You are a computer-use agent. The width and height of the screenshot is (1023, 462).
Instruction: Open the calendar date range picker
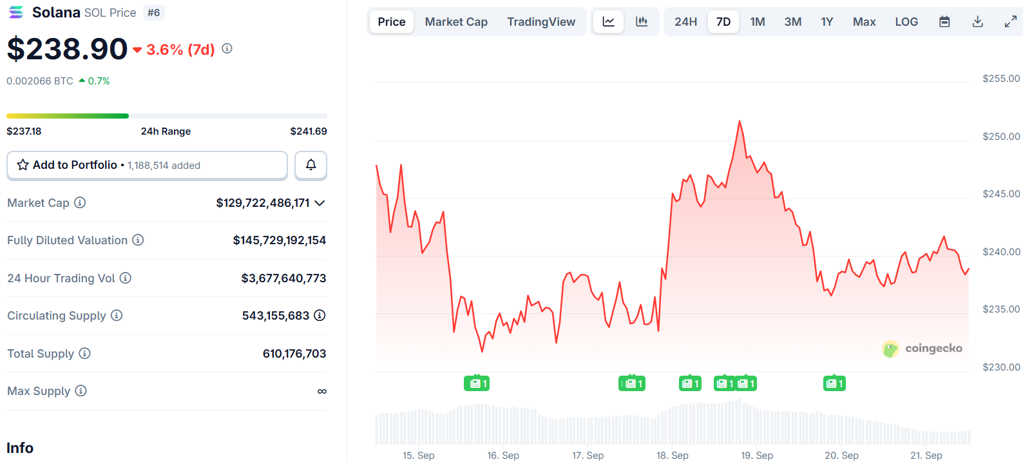944,22
